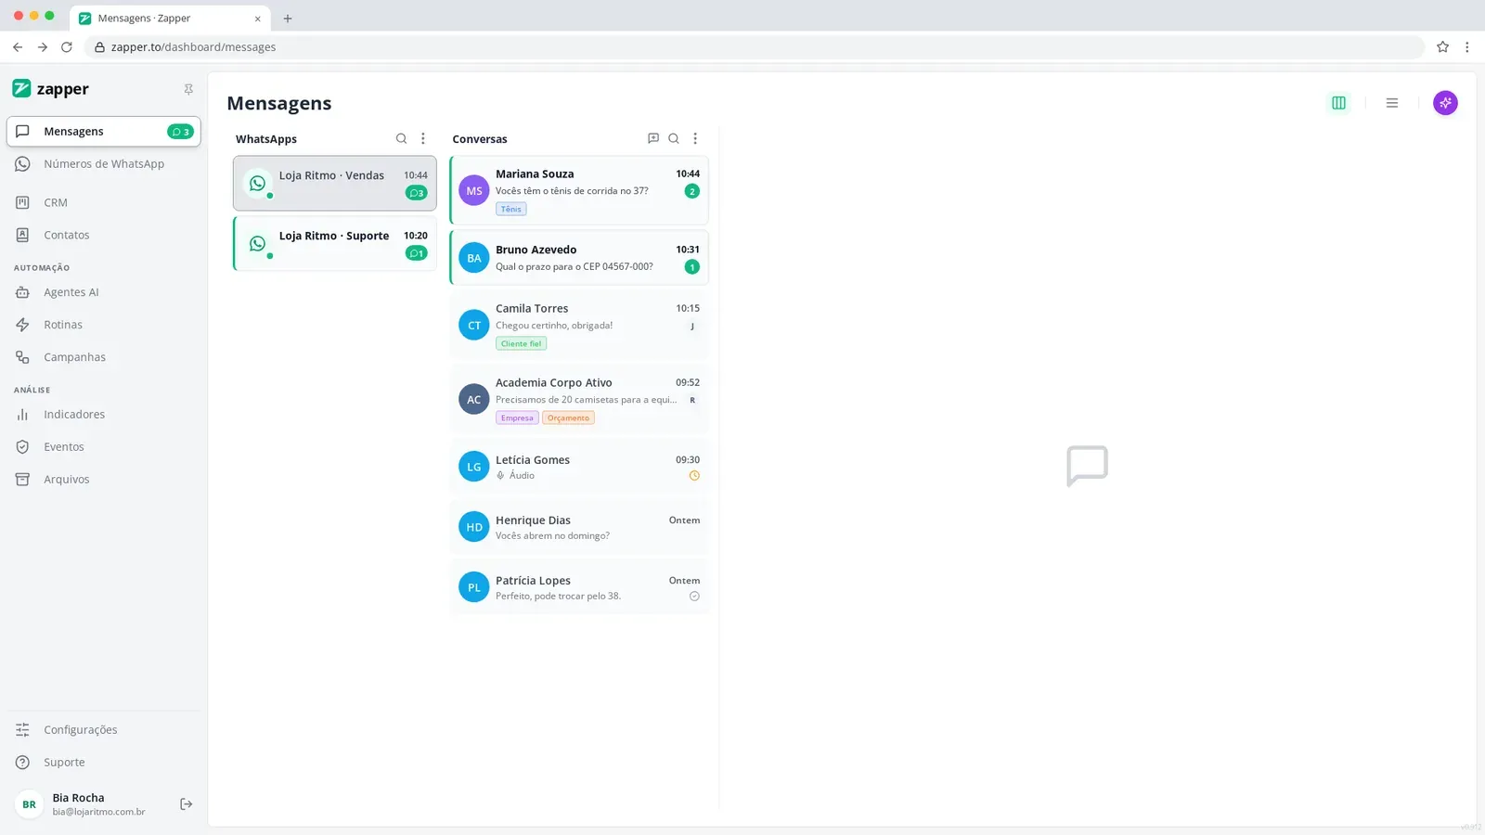Switch to the list layout view
The width and height of the screenshot is (1485, 835).
pos(1392,103)
